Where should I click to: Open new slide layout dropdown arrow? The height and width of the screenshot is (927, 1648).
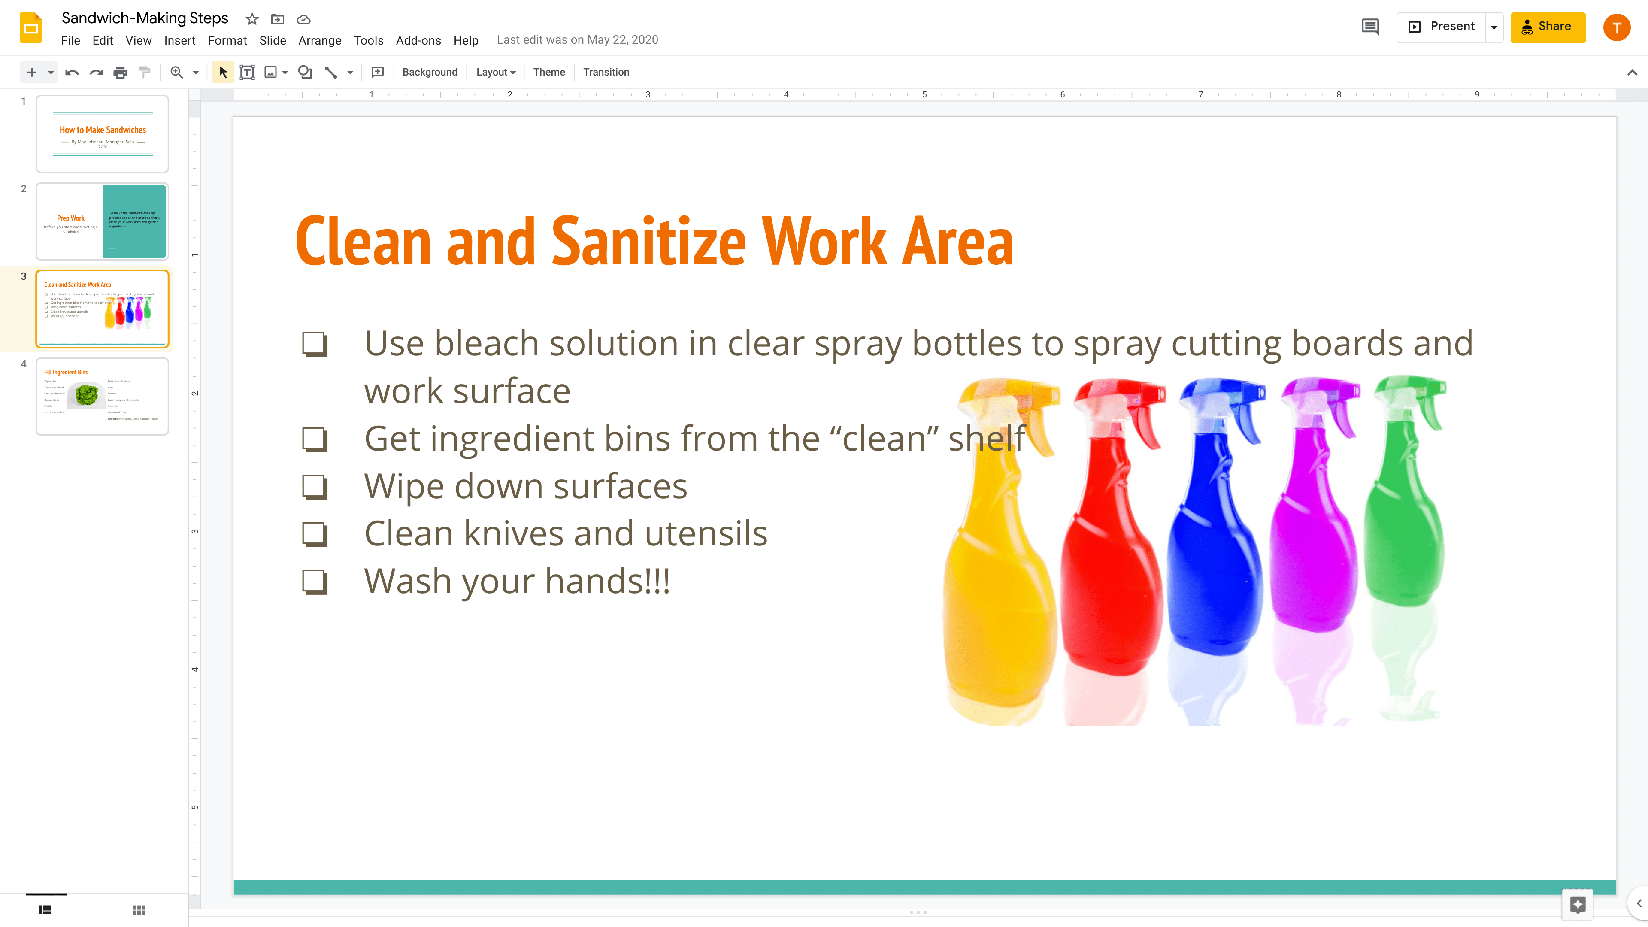click(51, 72)
